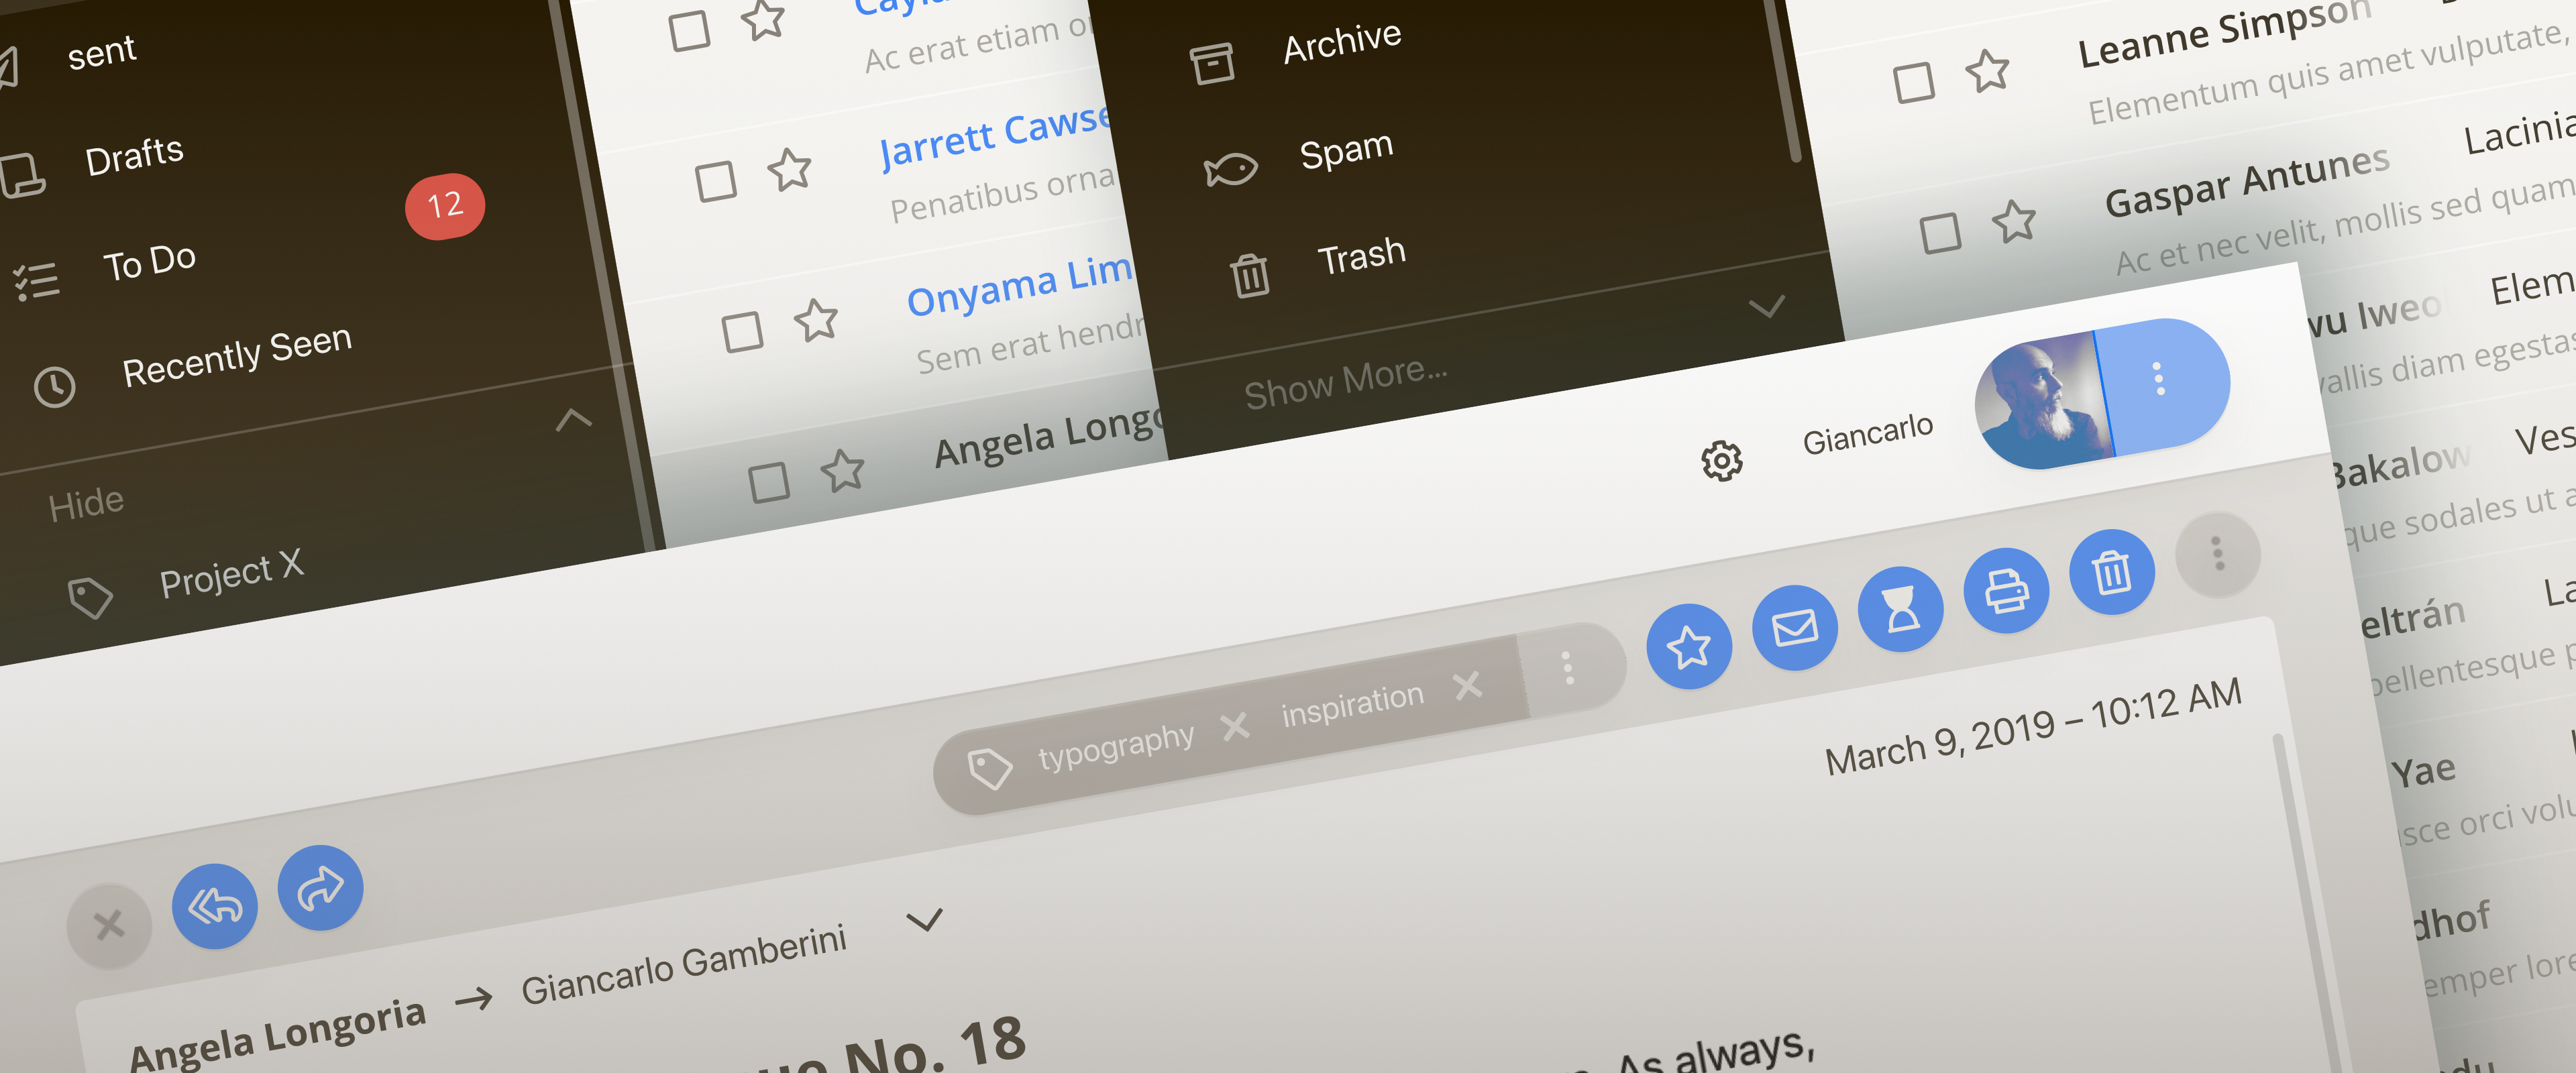Collapse the sidebar section with the up chevron
The height and width of the screenshot is (1073, 2576).
[573, 419]
